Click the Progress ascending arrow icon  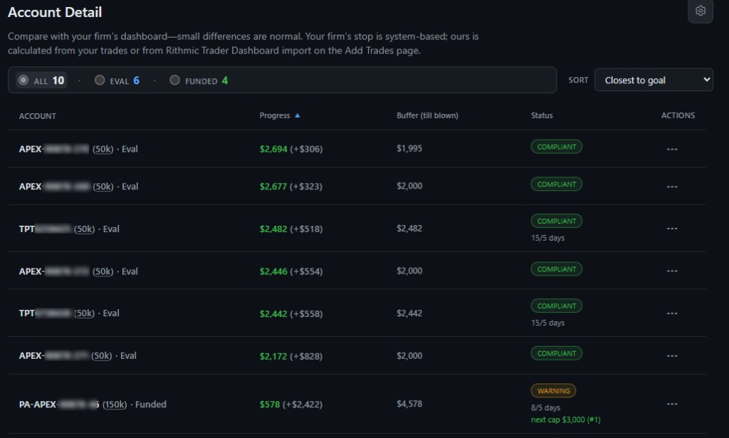click(x=298, y=115)
